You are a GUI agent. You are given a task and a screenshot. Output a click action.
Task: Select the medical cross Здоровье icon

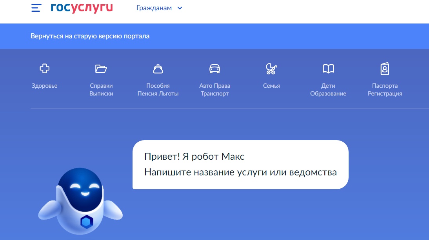(44, 69)
